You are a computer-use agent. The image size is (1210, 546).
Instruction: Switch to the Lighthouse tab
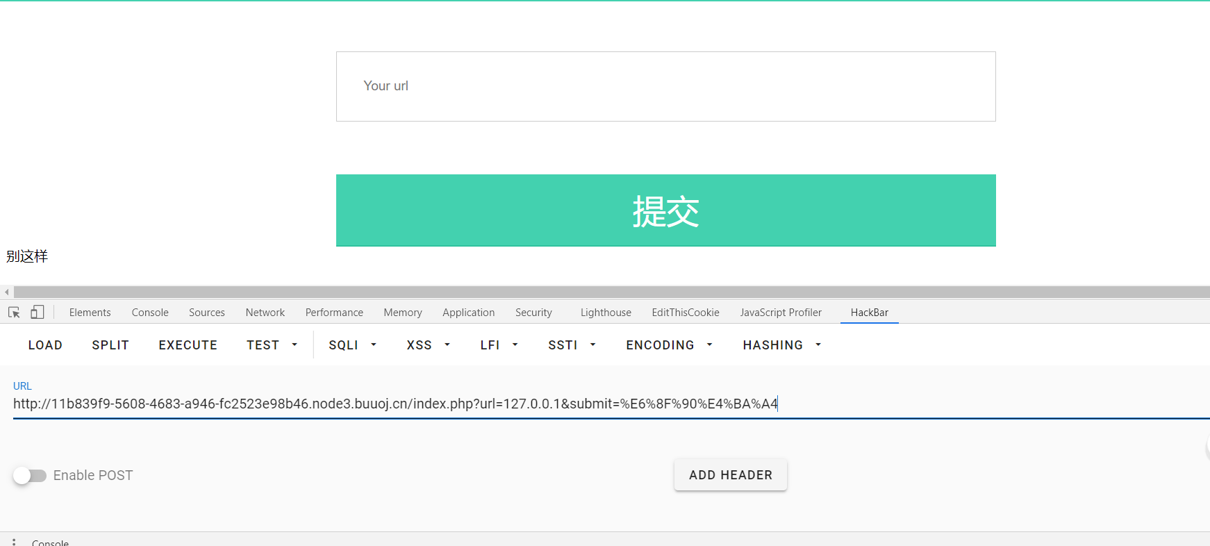(606, 313)
